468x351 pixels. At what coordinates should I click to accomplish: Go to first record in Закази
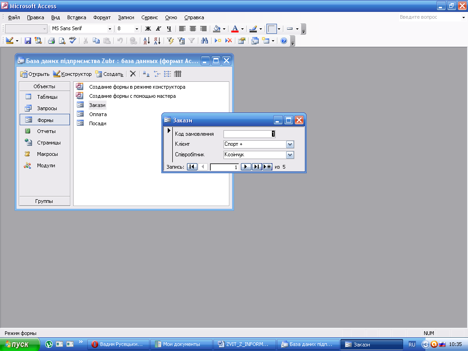[192, 167]
